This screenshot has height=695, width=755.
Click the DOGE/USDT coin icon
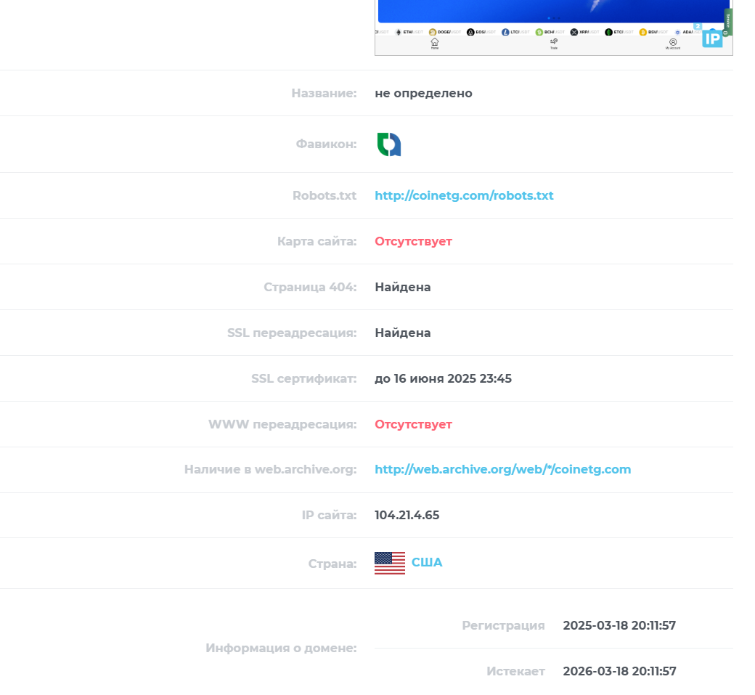(x=433, y=32)
